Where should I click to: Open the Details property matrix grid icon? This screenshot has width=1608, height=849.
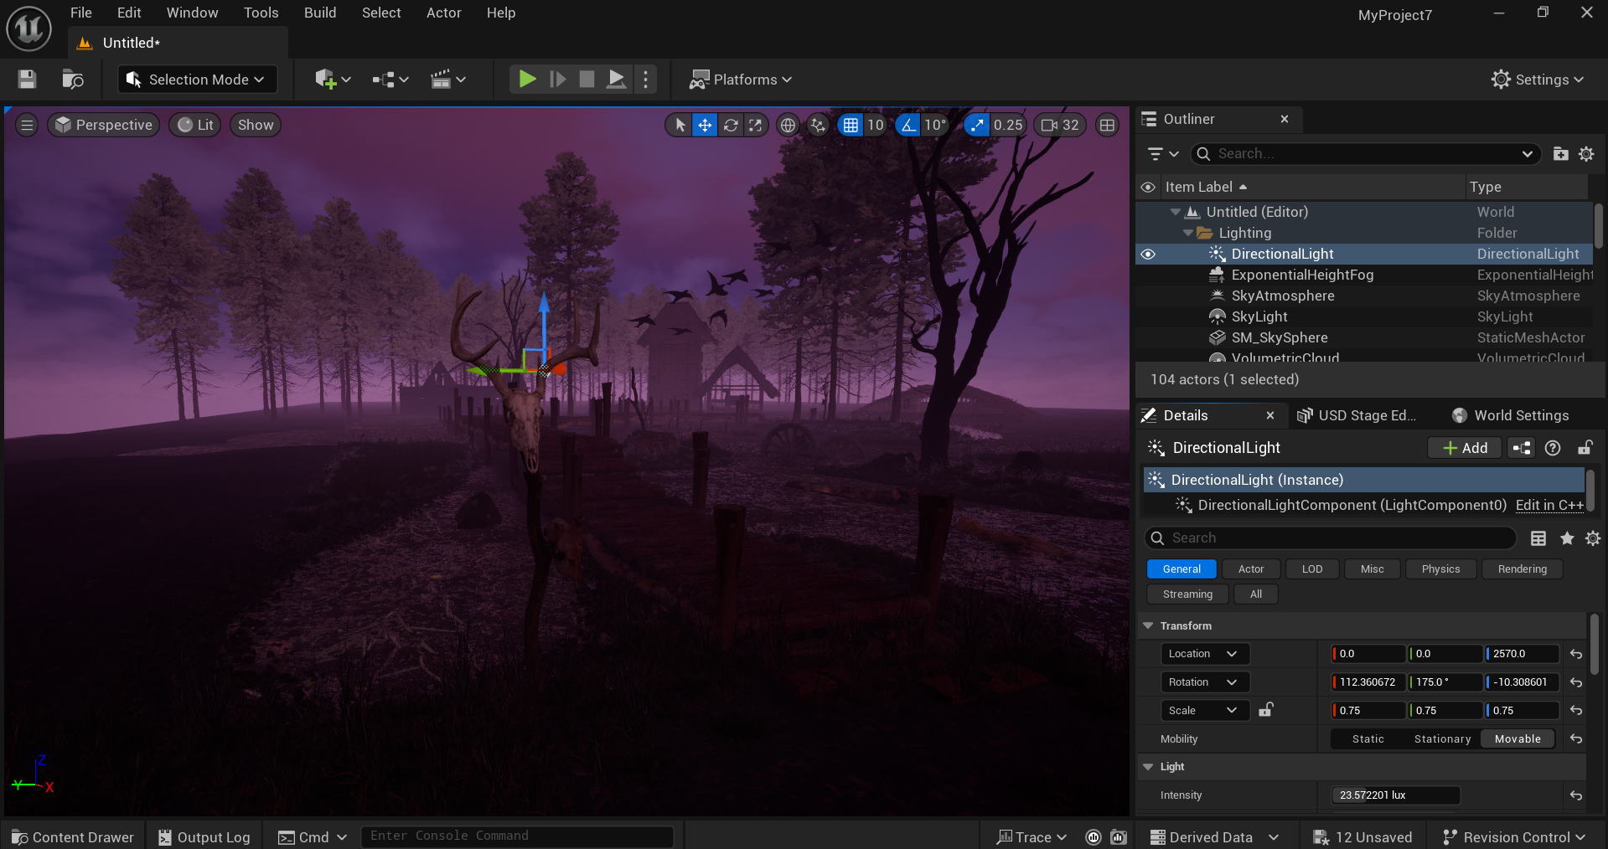pos(1538,538)
